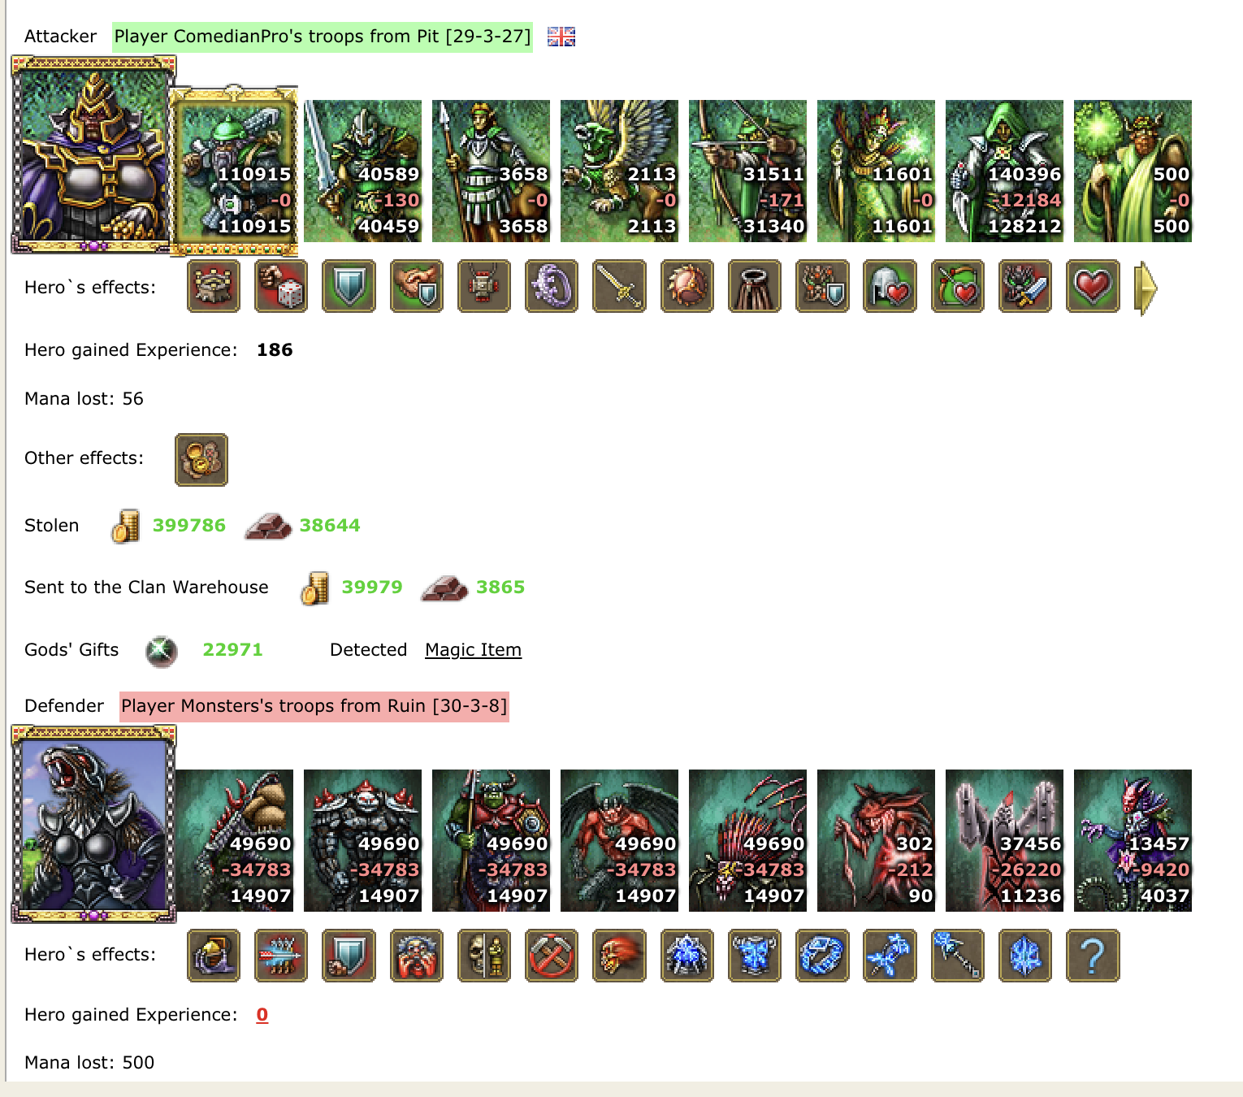Open the Magic Item link

pos(473,650)
